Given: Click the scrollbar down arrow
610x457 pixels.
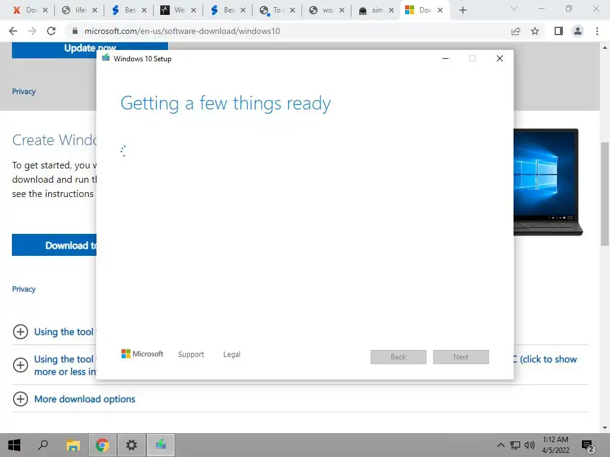Looking at the screenshot, I should point(605,428).
